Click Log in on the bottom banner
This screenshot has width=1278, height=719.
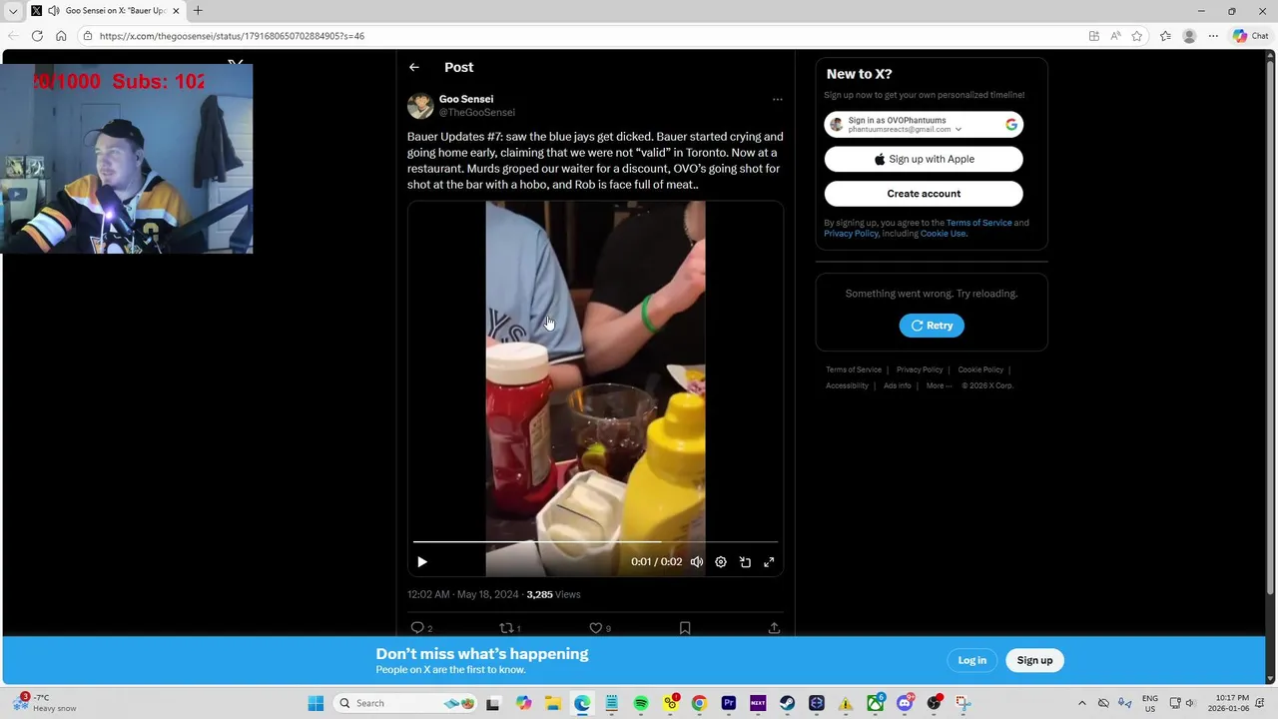tap(972, 660)
